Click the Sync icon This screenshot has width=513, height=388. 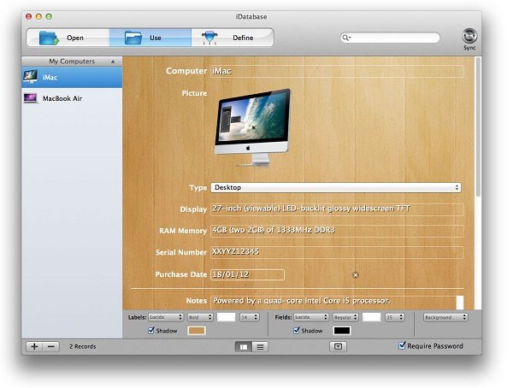pos(469,36)
